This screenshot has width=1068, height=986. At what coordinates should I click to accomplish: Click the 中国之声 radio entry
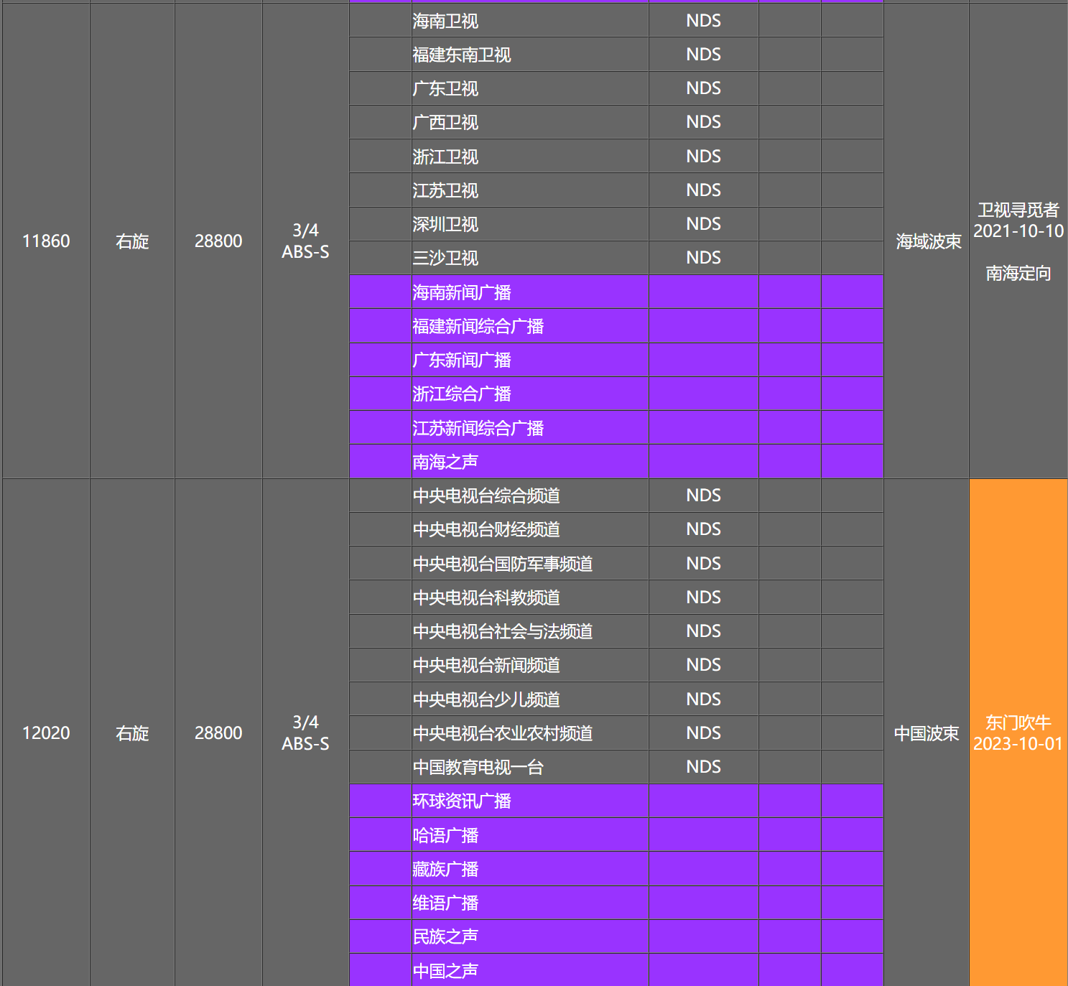click(530, 971)
